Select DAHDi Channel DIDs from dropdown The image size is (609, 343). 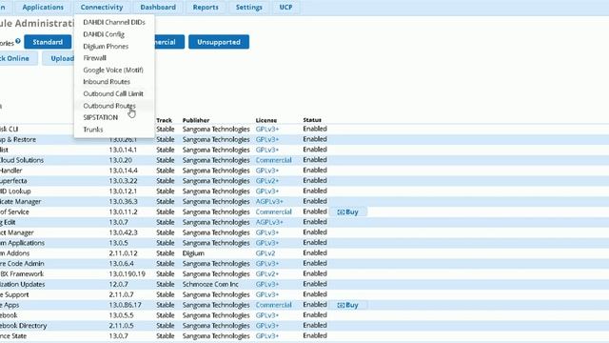click(114, 22)
